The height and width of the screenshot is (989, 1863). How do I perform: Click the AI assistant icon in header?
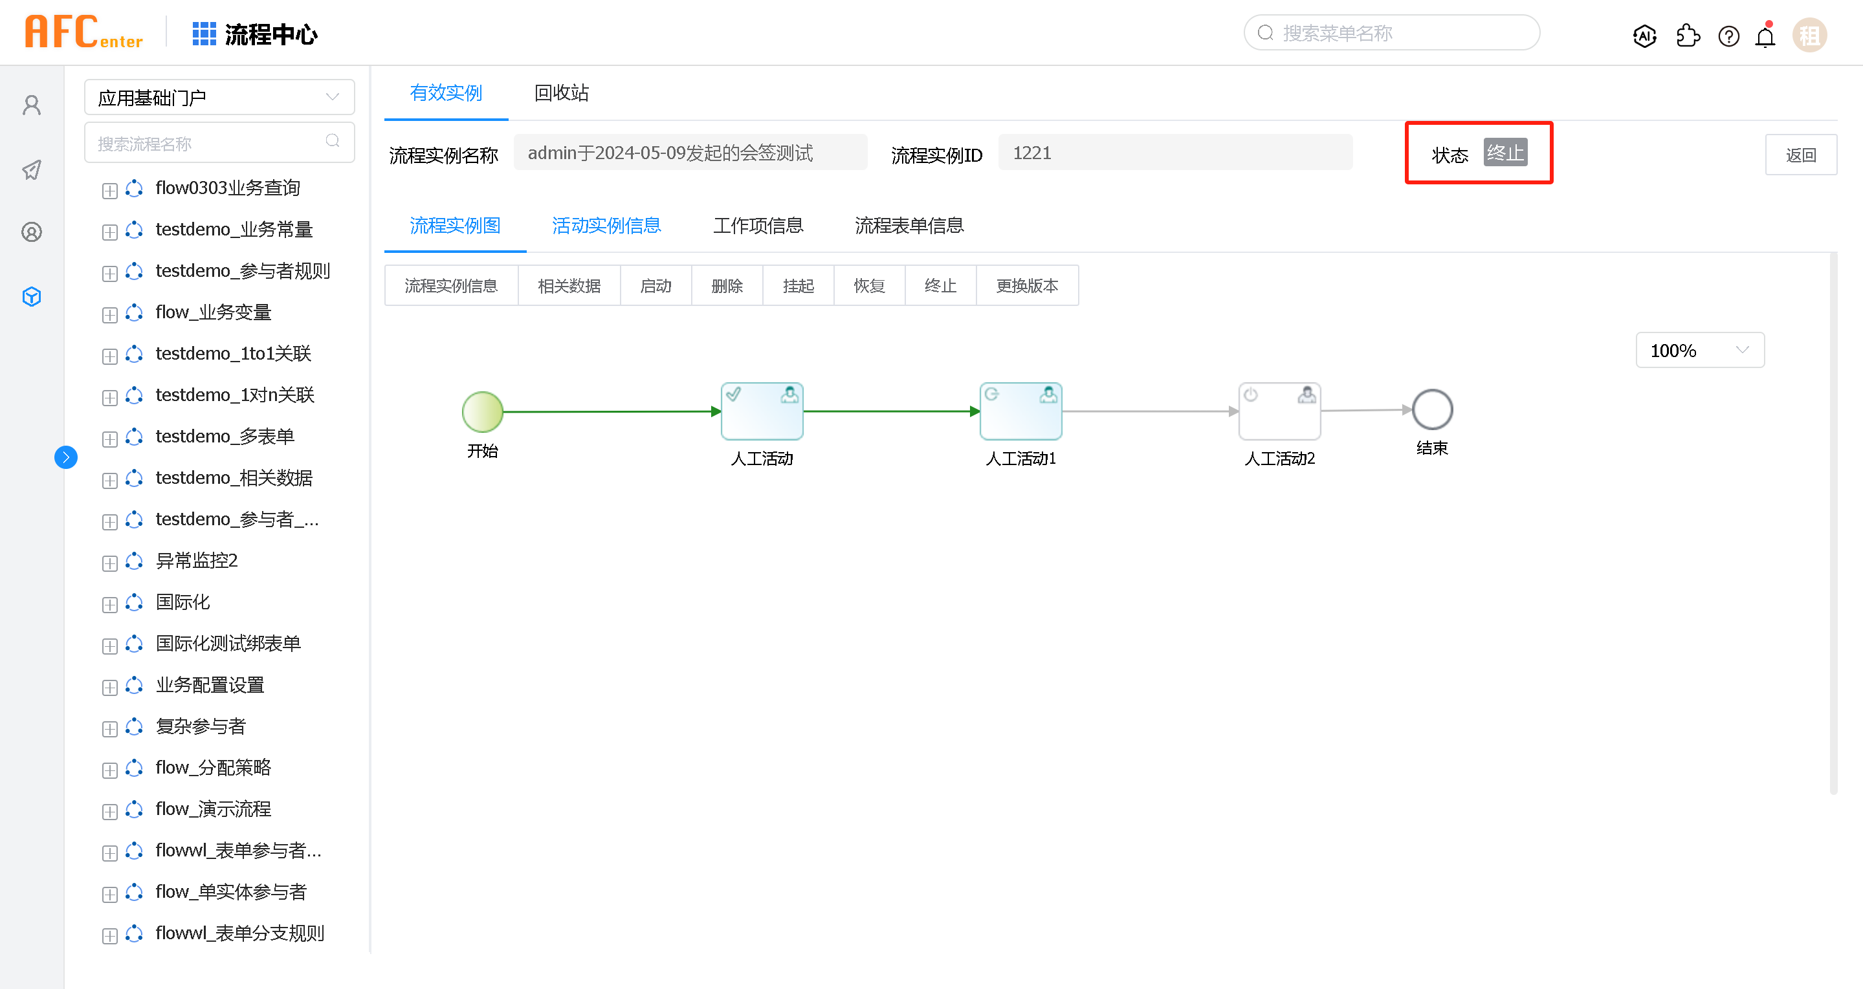point(1644,36)
